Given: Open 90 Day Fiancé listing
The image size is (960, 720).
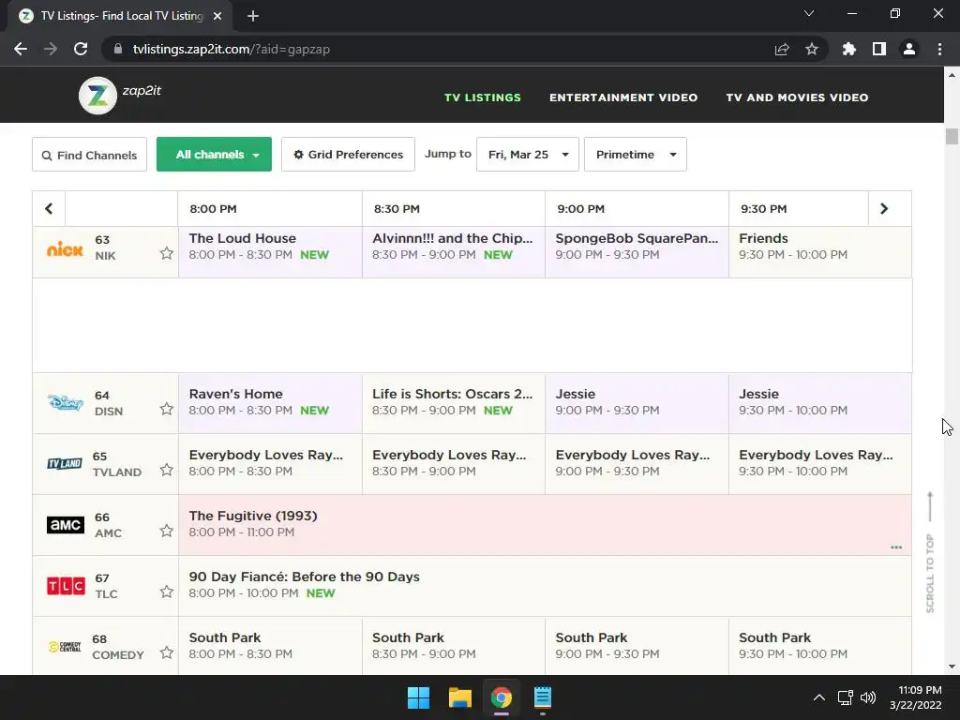Looking at the screenshot, I should 545,585.
